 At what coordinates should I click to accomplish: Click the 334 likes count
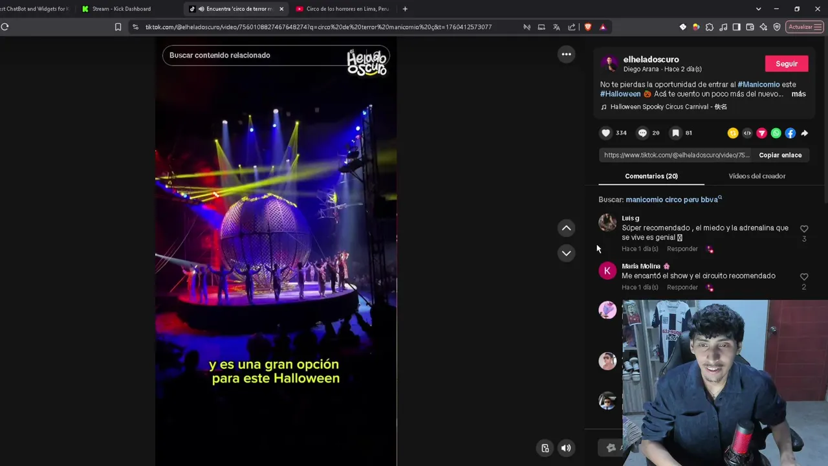[621, 133]
